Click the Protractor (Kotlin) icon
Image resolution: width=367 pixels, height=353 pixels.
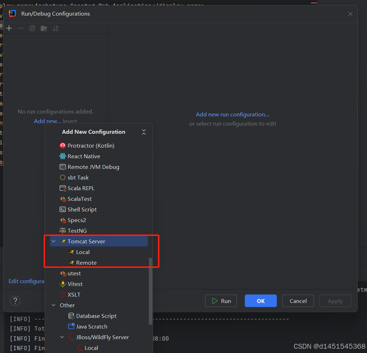point(62,145)
